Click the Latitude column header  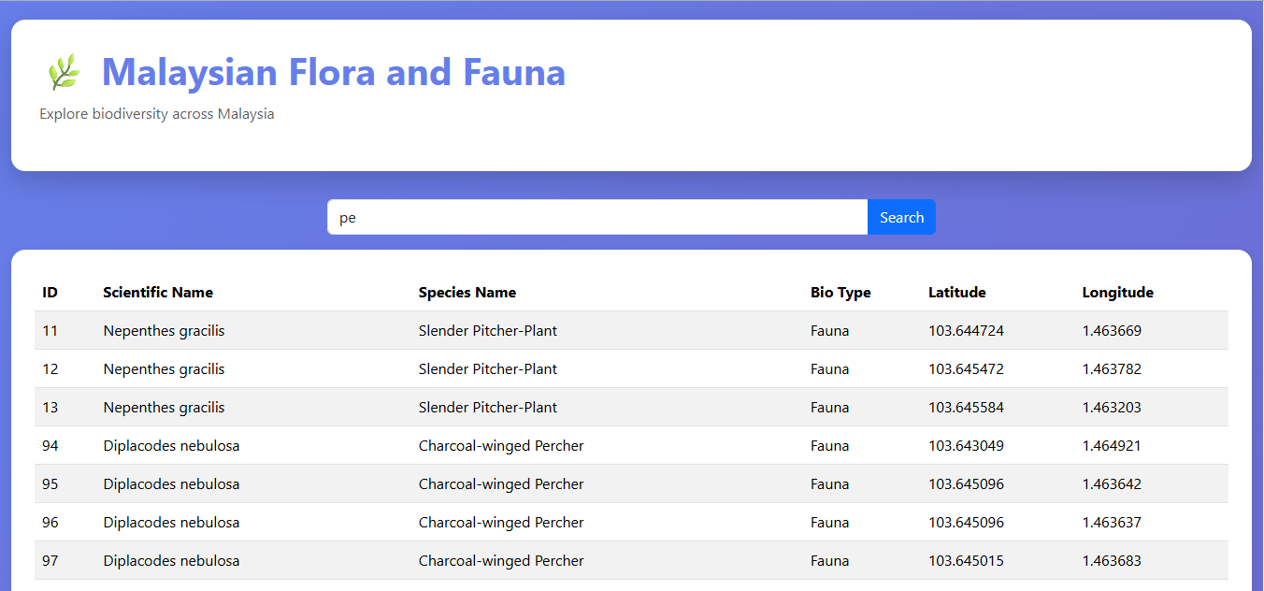[x=956, y=292]
